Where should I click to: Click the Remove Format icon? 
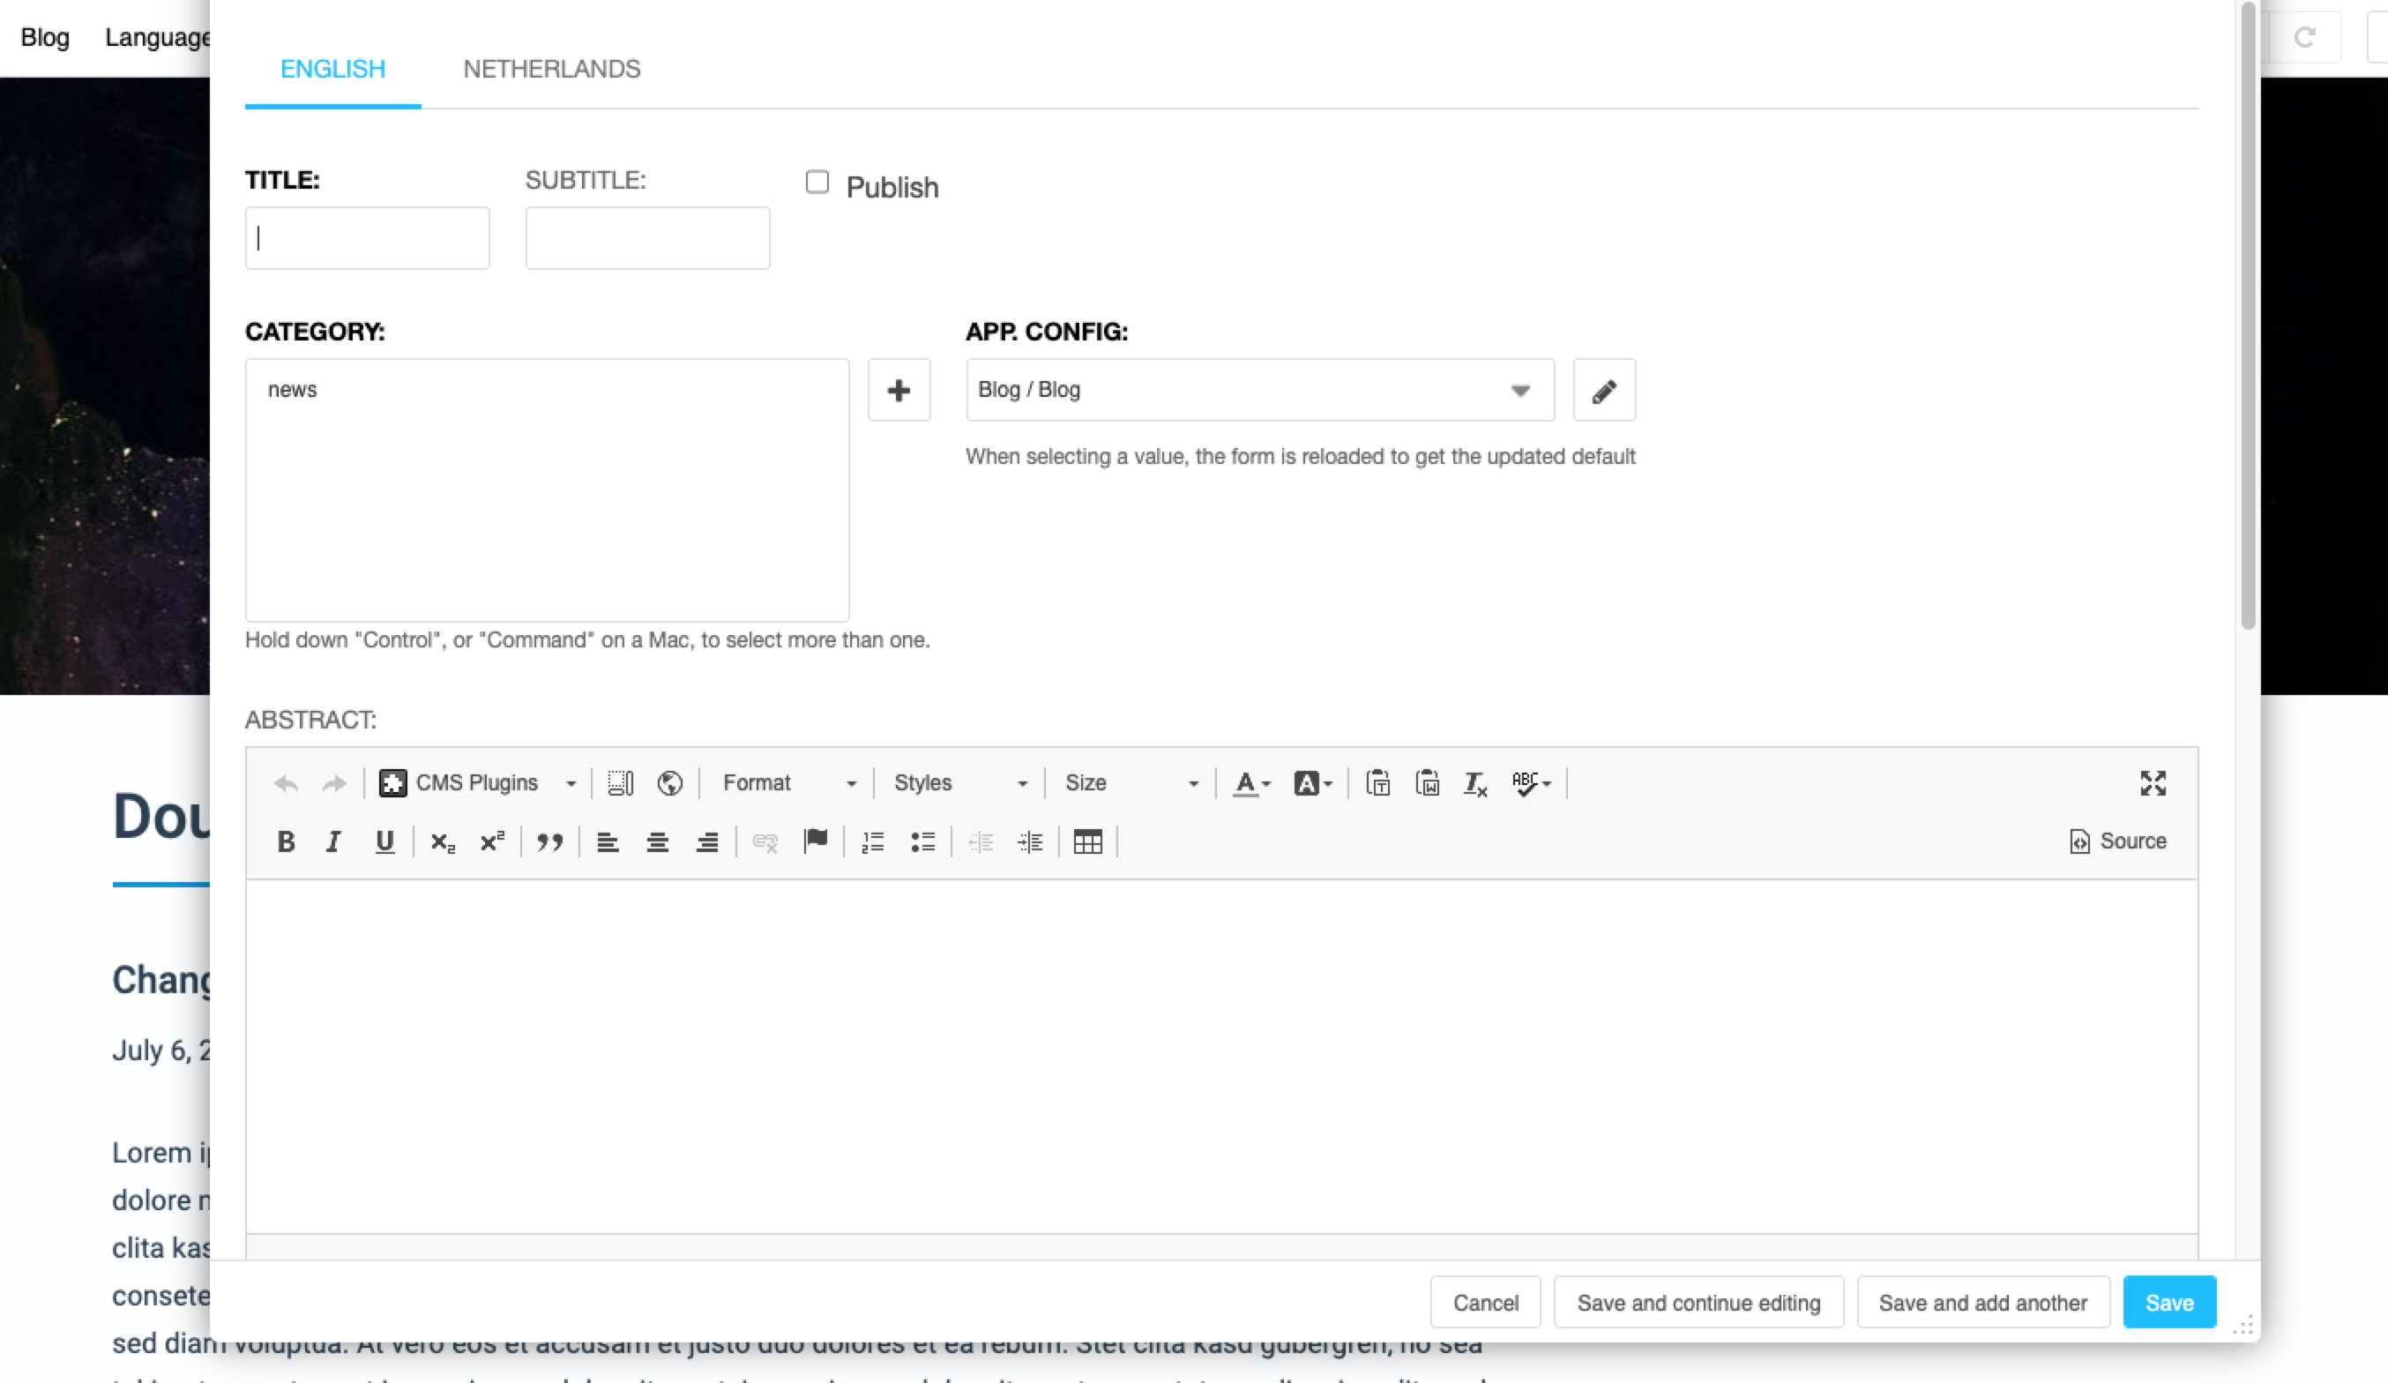click(x=1474, y=783)
